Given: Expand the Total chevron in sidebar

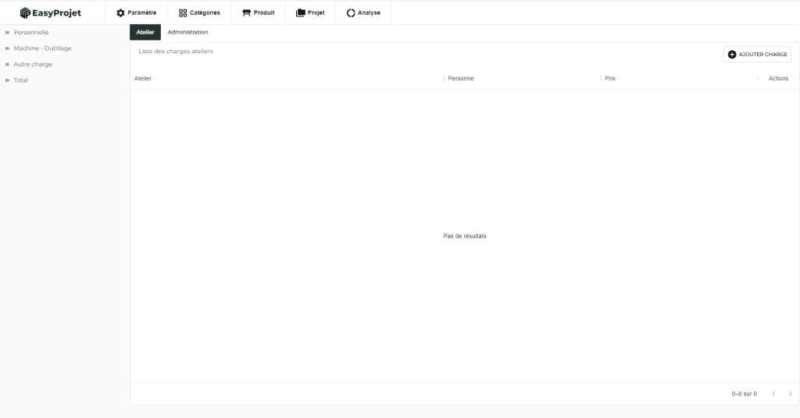Looking at the screenshot, I should (x=7, y=80).
